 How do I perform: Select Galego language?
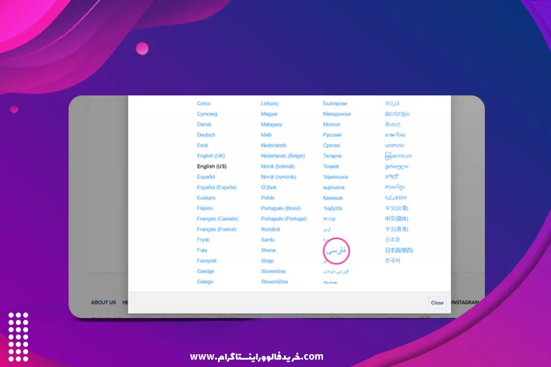(205, 282)
